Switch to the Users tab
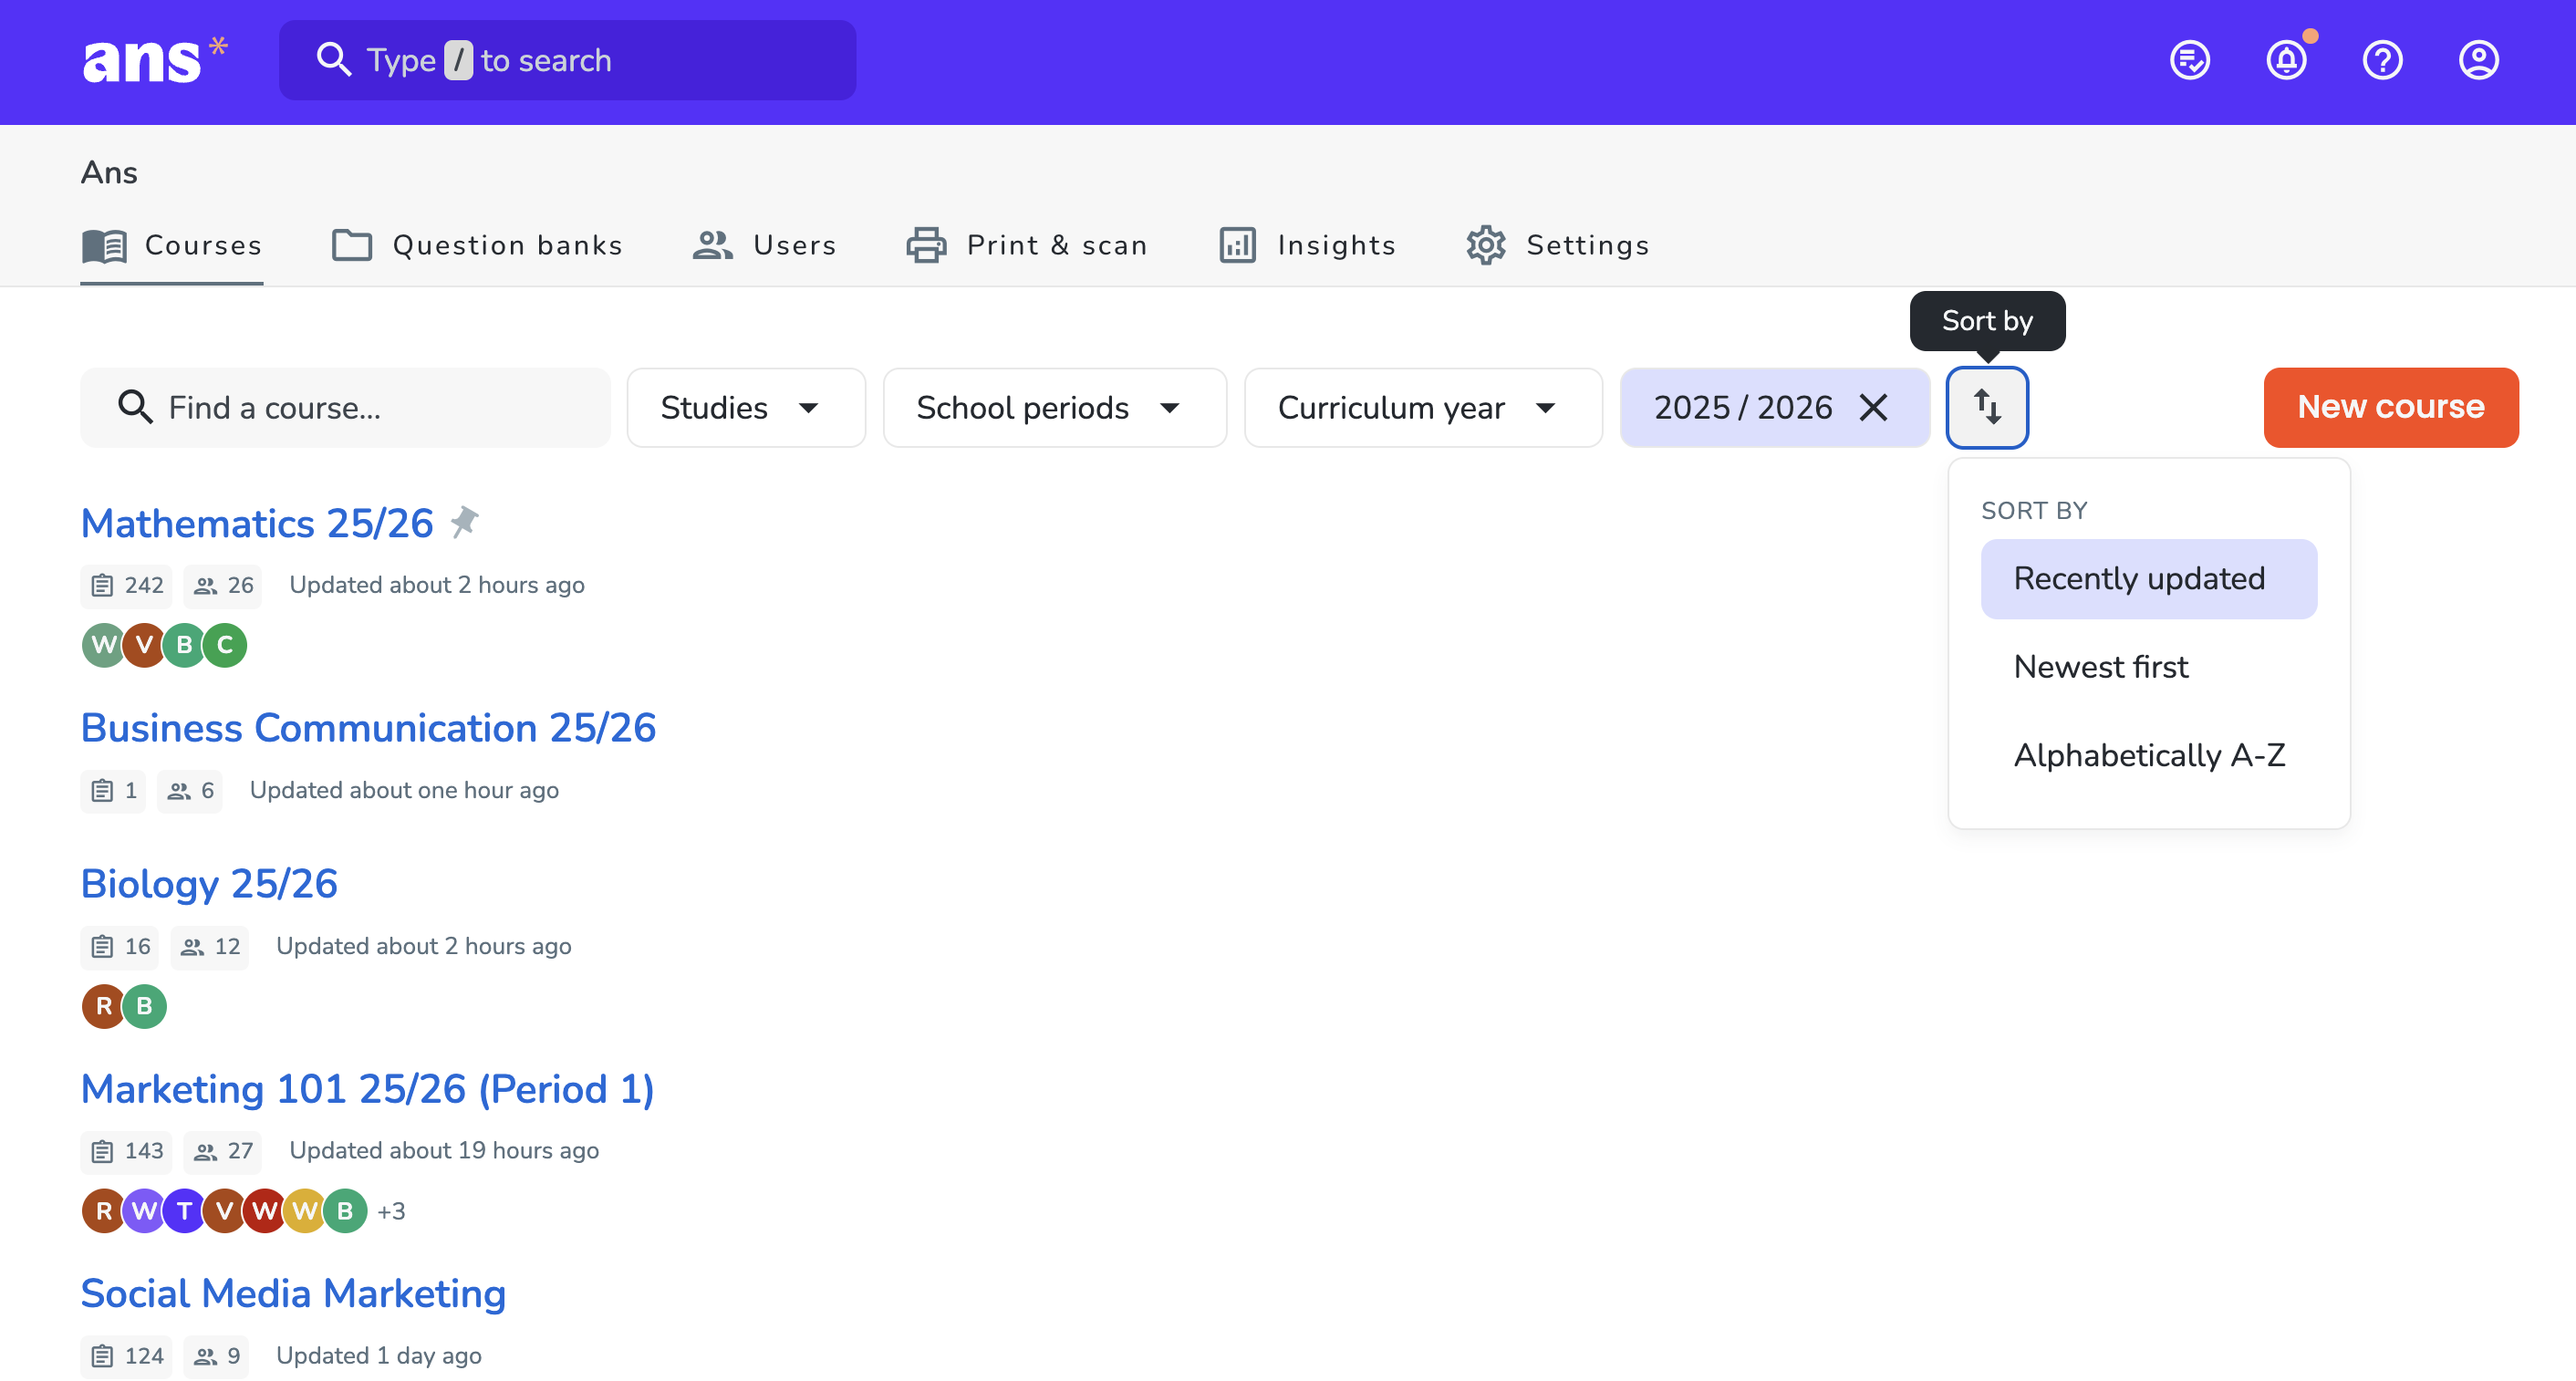 pyautogui.click(x=764, y=245)
